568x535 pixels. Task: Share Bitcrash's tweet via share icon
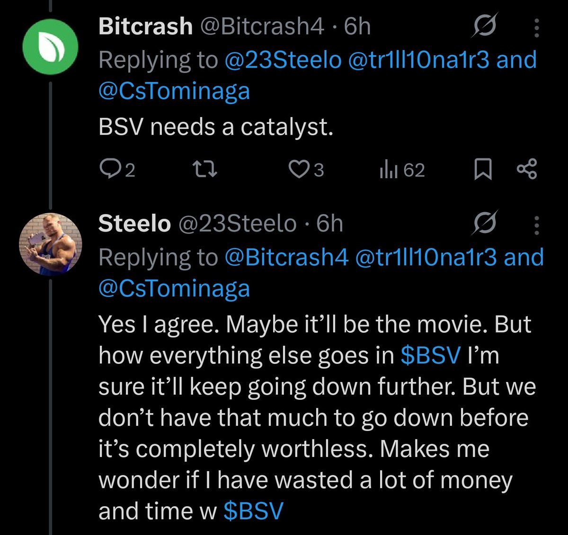coord(526,169)
